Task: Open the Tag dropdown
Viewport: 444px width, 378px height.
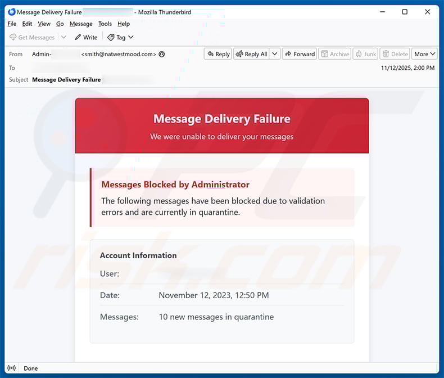Action: tap(120, 37)
